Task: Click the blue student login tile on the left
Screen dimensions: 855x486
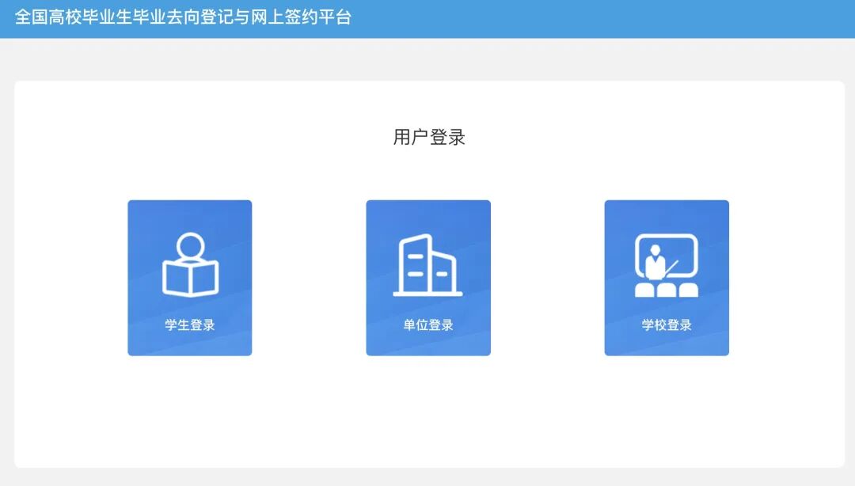Action: pyautogui.click(x=190, y=277)
